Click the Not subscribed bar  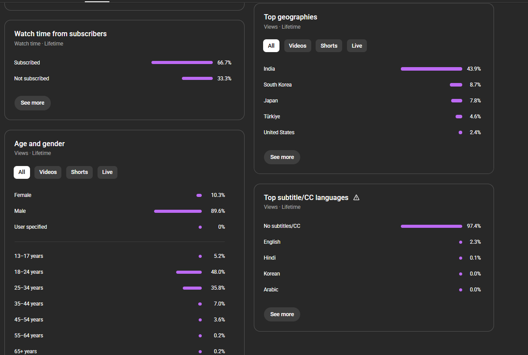click(x=197, y=79)
